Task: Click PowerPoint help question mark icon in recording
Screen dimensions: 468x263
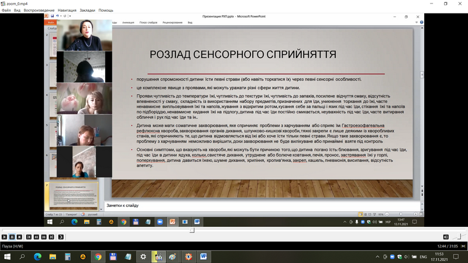Action: click(421, 22)
